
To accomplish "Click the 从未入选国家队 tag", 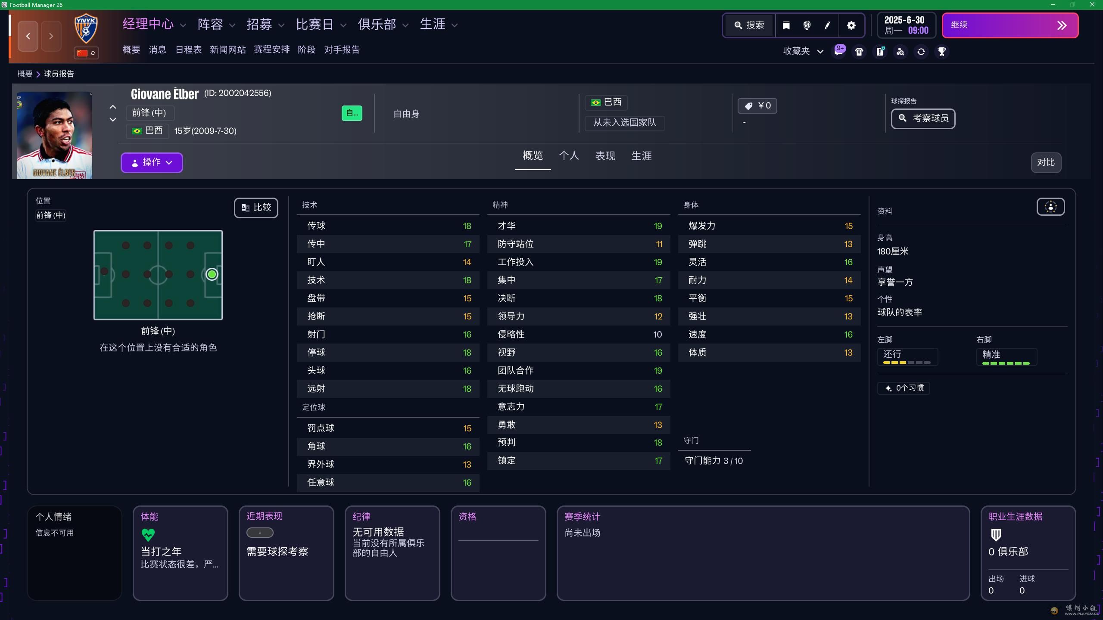I will 625,123.
